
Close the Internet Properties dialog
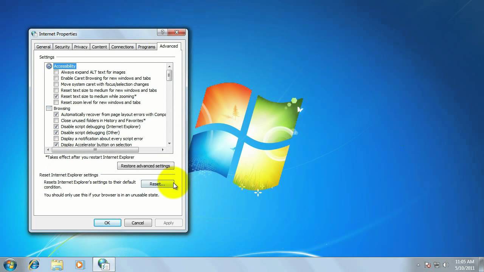(x=177, y=32)
